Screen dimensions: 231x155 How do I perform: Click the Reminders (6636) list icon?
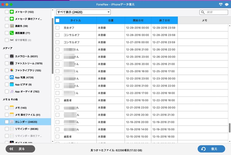[12, 129]
